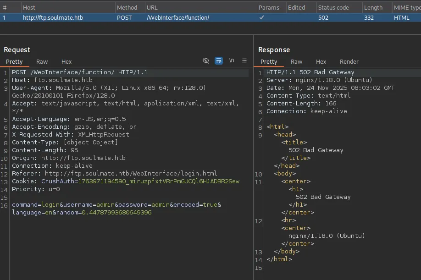Sort the table by URL column
The width and height of the screenshot is (421, 280).
tap(152, 7)
